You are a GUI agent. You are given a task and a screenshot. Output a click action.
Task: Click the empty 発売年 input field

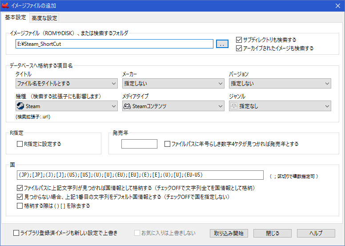pos(139,144)
